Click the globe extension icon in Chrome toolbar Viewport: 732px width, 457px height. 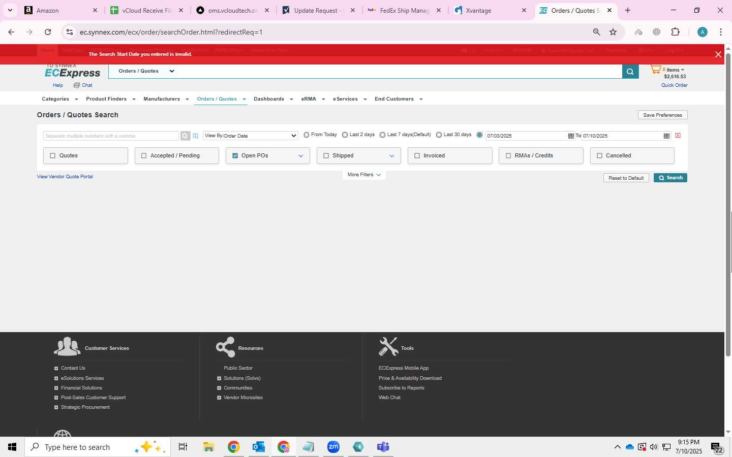[x=657, y=32]
